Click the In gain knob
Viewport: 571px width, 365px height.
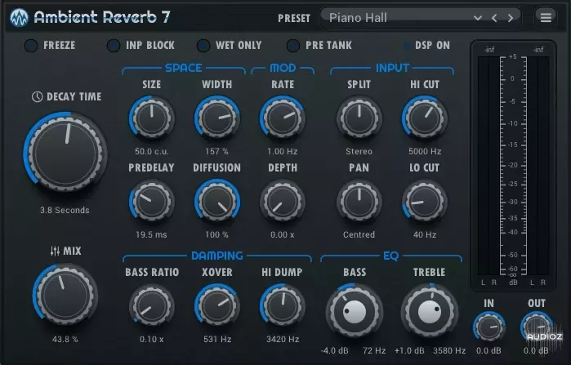(488, 327)
